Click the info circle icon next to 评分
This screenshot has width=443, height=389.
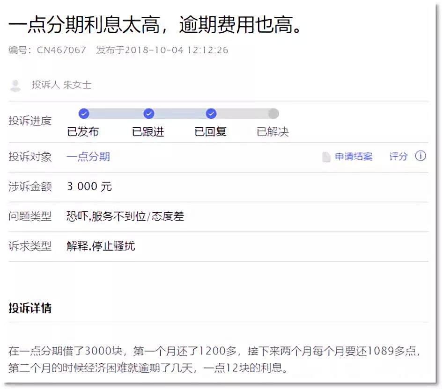click(421, 156)
